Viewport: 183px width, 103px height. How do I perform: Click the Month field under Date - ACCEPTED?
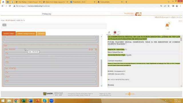click(x=50, y=77)
